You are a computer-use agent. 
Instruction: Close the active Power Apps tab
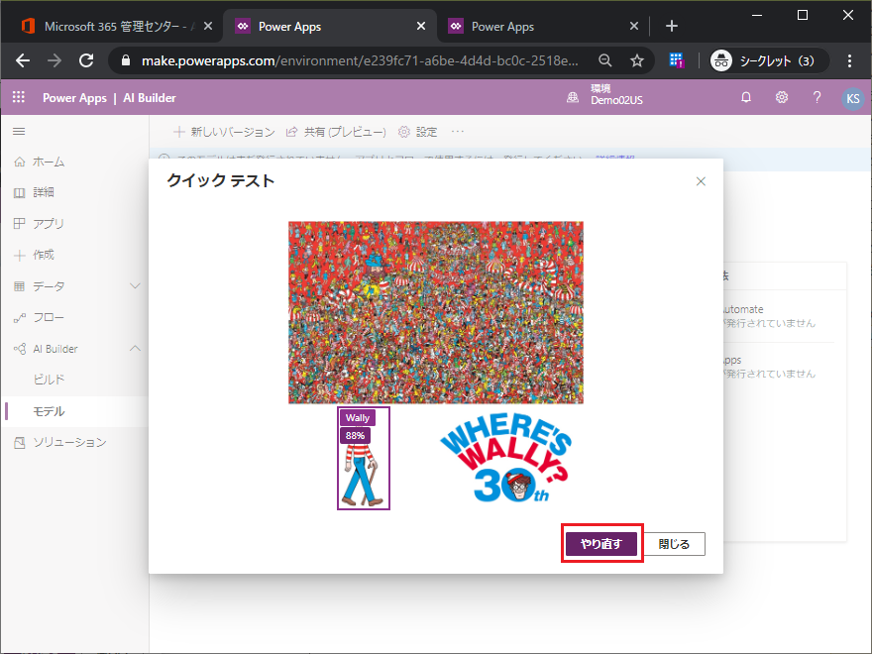[x=421, y=26]
